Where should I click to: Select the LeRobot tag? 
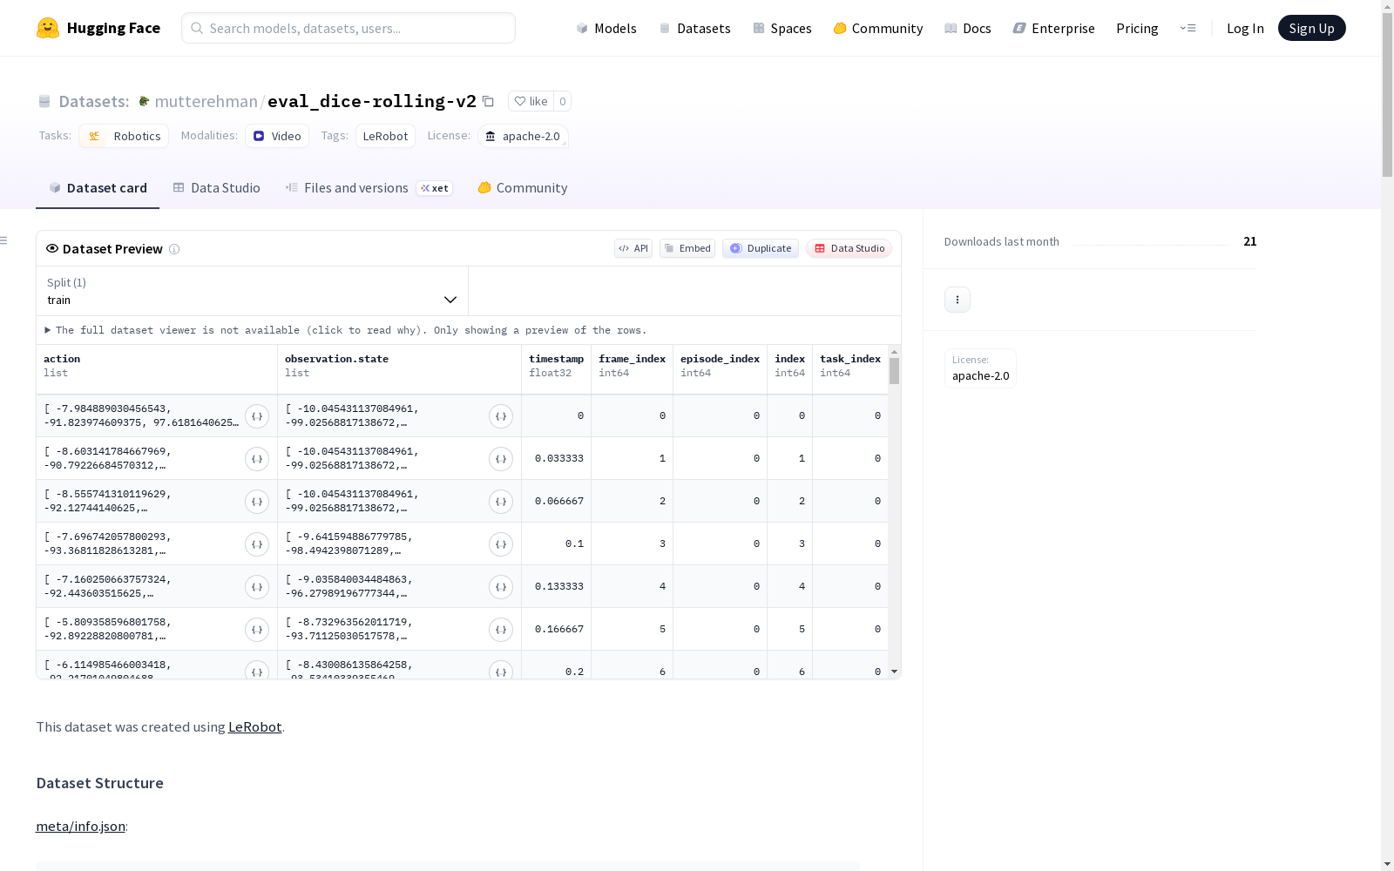pos(385,136)
